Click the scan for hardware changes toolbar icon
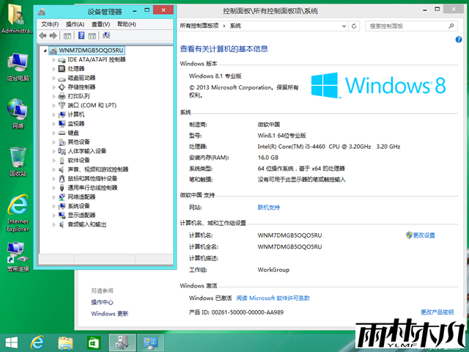469x352 pixels. (x=106, y=35)
